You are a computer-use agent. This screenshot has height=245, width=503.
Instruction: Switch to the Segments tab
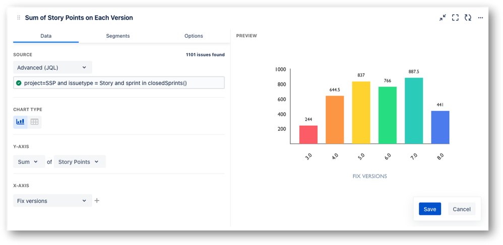(x=118, y=36)
